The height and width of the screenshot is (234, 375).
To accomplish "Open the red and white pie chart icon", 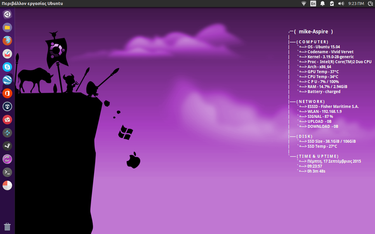I will click(7, 185).
